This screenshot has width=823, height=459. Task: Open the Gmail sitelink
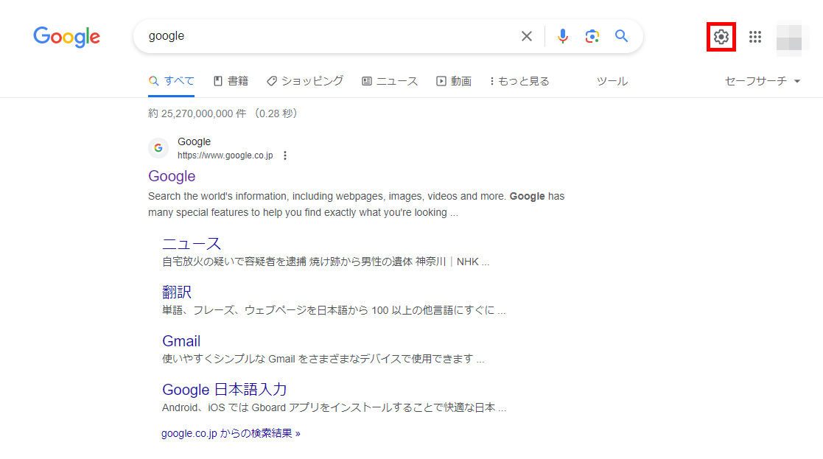click(181, 341)
